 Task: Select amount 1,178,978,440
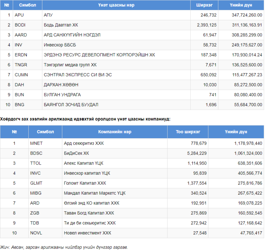[x=248, y=143]
